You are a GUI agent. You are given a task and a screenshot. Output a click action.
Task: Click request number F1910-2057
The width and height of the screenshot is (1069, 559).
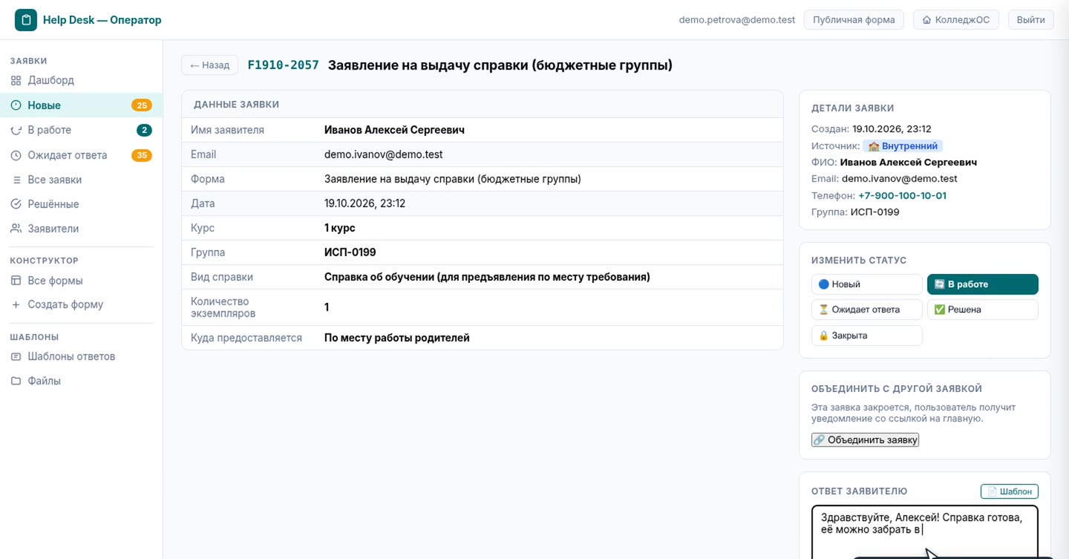coord(283,65)
